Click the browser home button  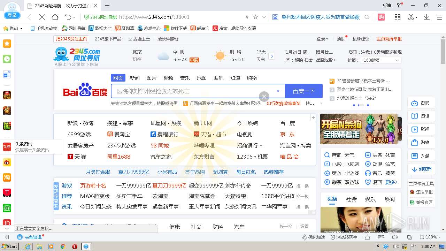tap(55, 17)
